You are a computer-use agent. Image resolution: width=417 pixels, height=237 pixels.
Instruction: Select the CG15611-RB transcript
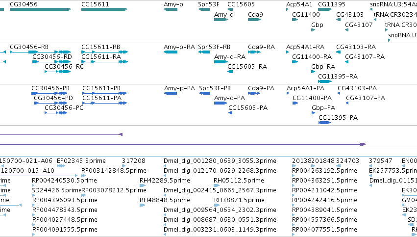(x=104, y=52)
